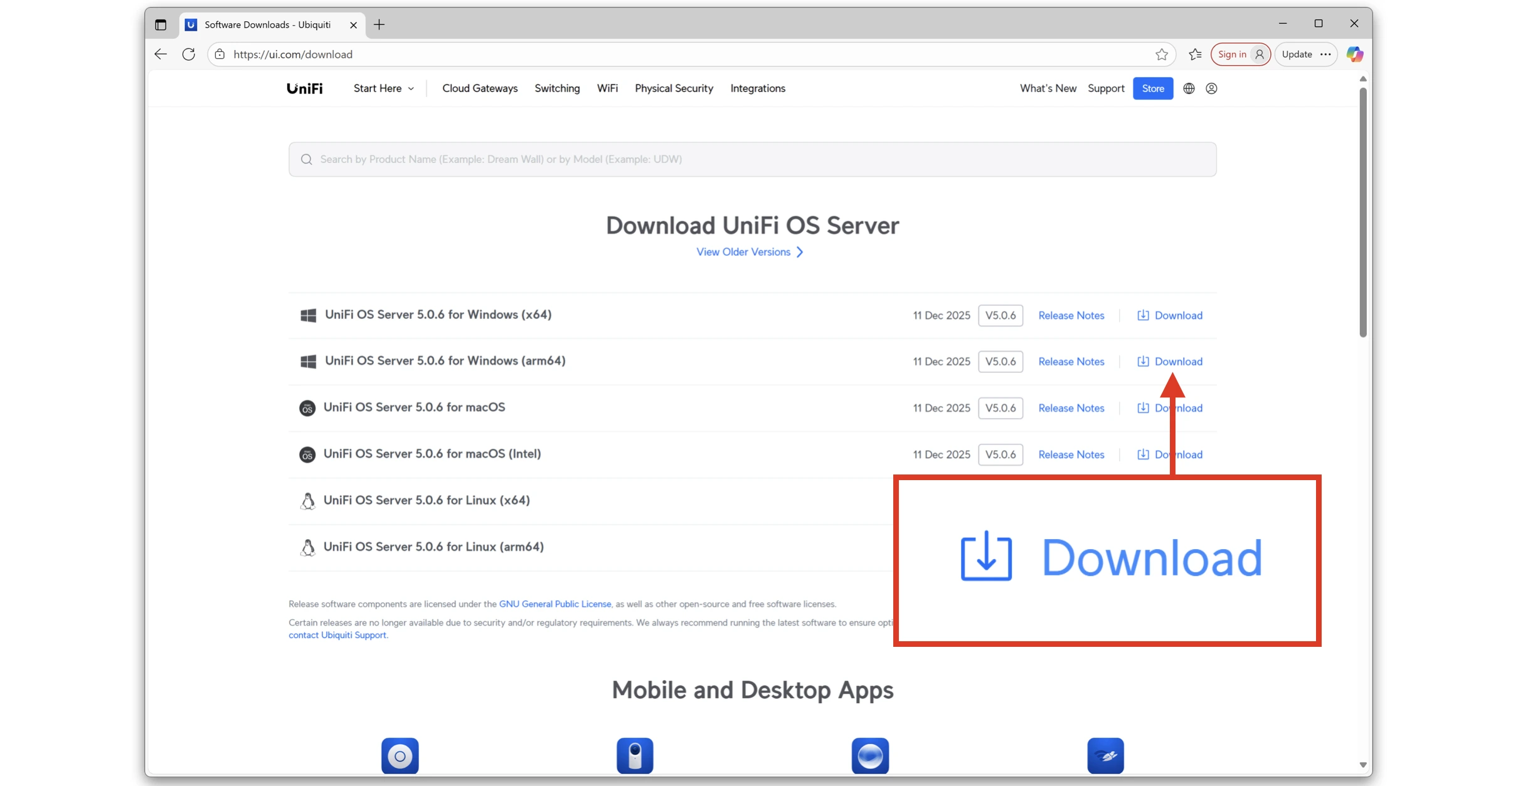This screenshot has height=786, width=1518.
Task: Open the Copilot icon in the browser toolbar
Action: pos(1355,54)
